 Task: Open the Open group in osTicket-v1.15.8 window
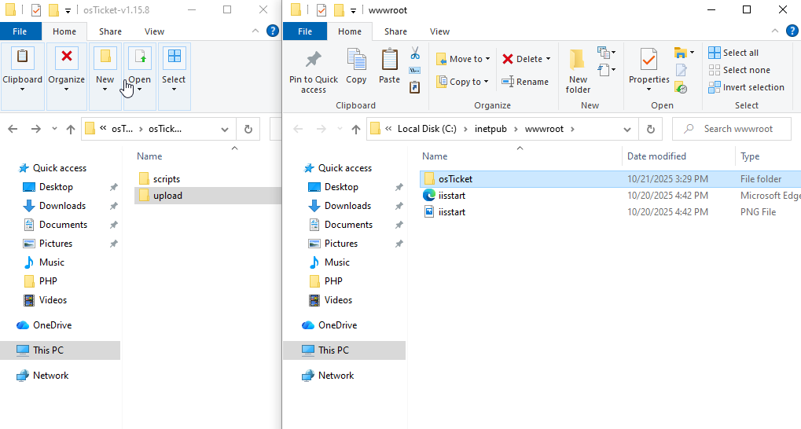tap(139, 77)
